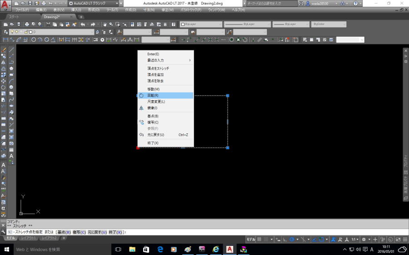
Task: Click the 元に戻す(U) command line option
Action: click(x=97, y=232)
